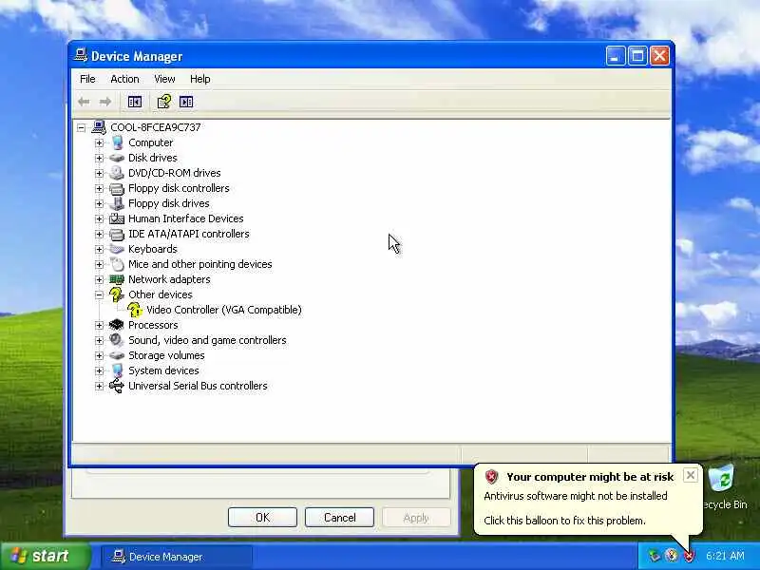Close the security warning balloon
This screenshot has width=760, height=570.
pyautogui.click(x=691, y=476)
